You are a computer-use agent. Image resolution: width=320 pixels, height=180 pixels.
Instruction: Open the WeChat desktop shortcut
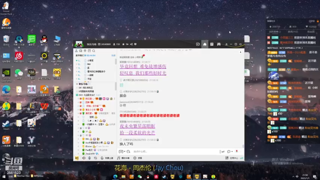point(19,74)
